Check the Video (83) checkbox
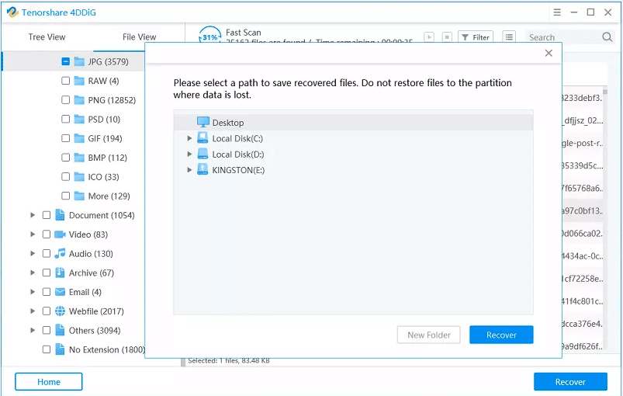 tap(47, 234)
